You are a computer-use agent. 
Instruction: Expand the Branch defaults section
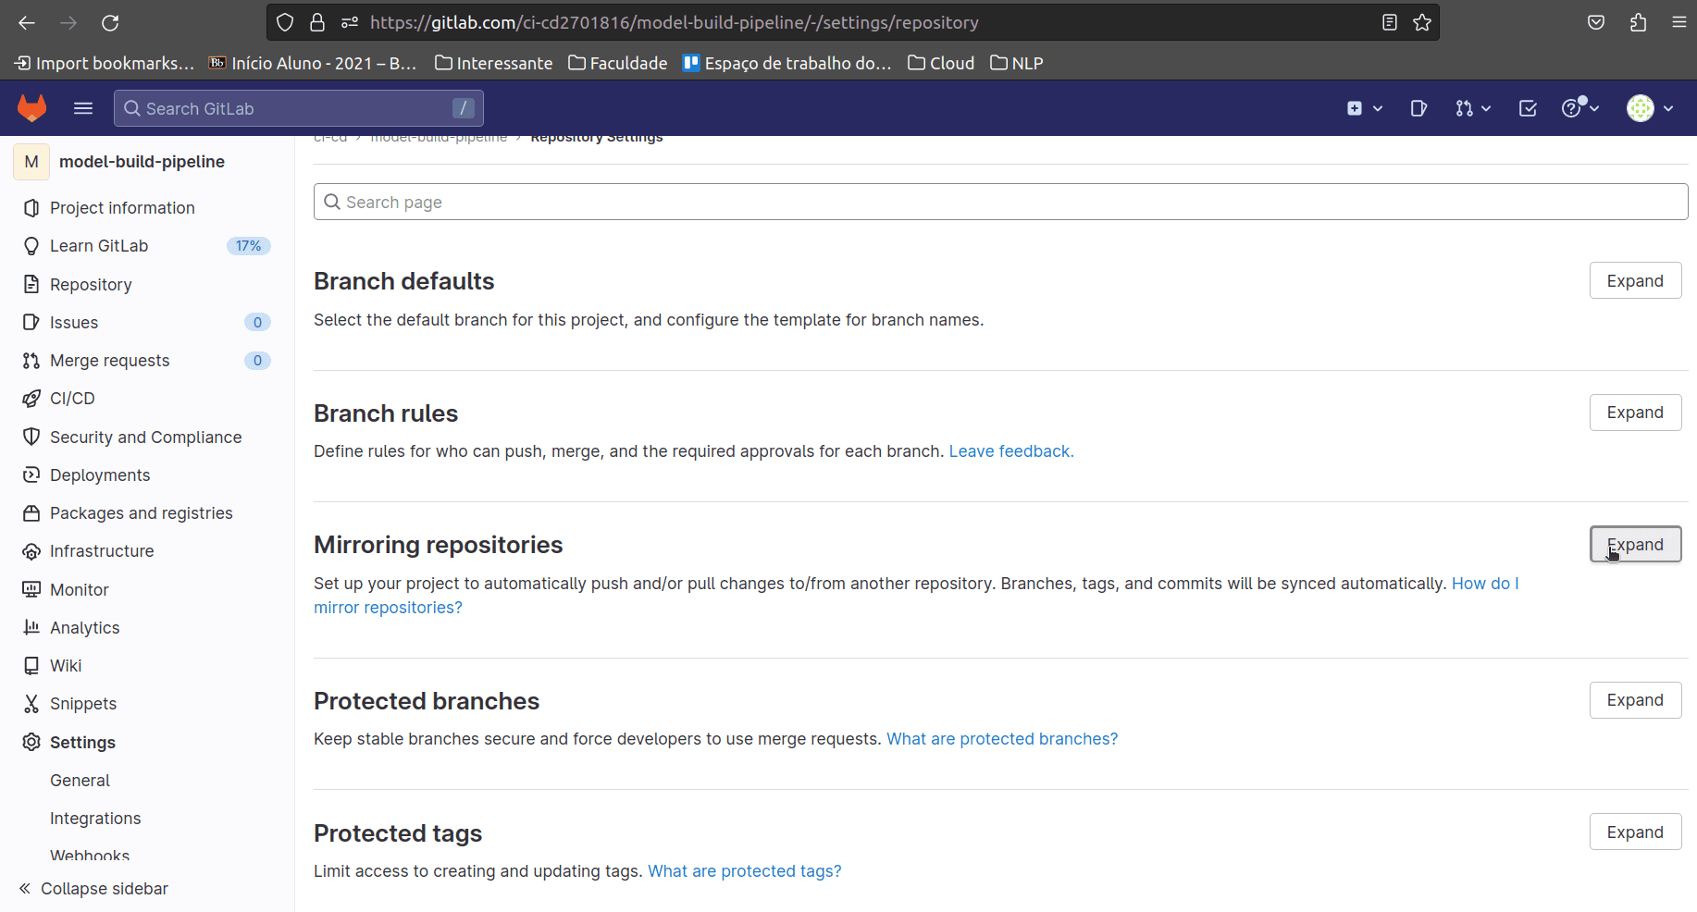point(1635,281)
